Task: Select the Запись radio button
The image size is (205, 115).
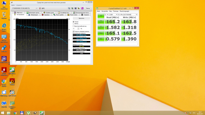Action: coord(74,24)
